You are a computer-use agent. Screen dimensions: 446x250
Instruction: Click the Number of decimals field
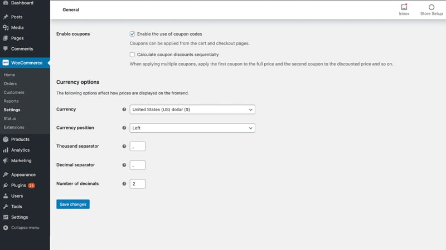pos(137,183)
